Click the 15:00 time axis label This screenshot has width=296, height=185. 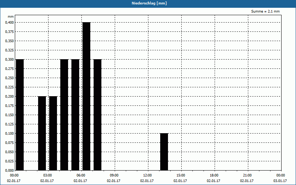181,175
